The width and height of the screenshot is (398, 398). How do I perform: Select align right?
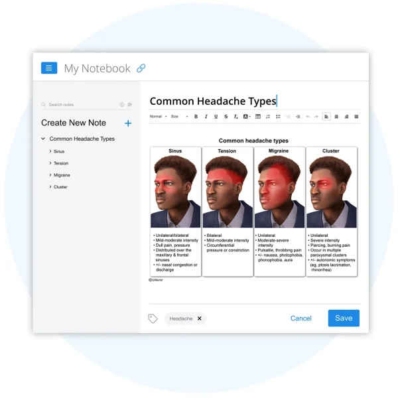pos(346,117)
